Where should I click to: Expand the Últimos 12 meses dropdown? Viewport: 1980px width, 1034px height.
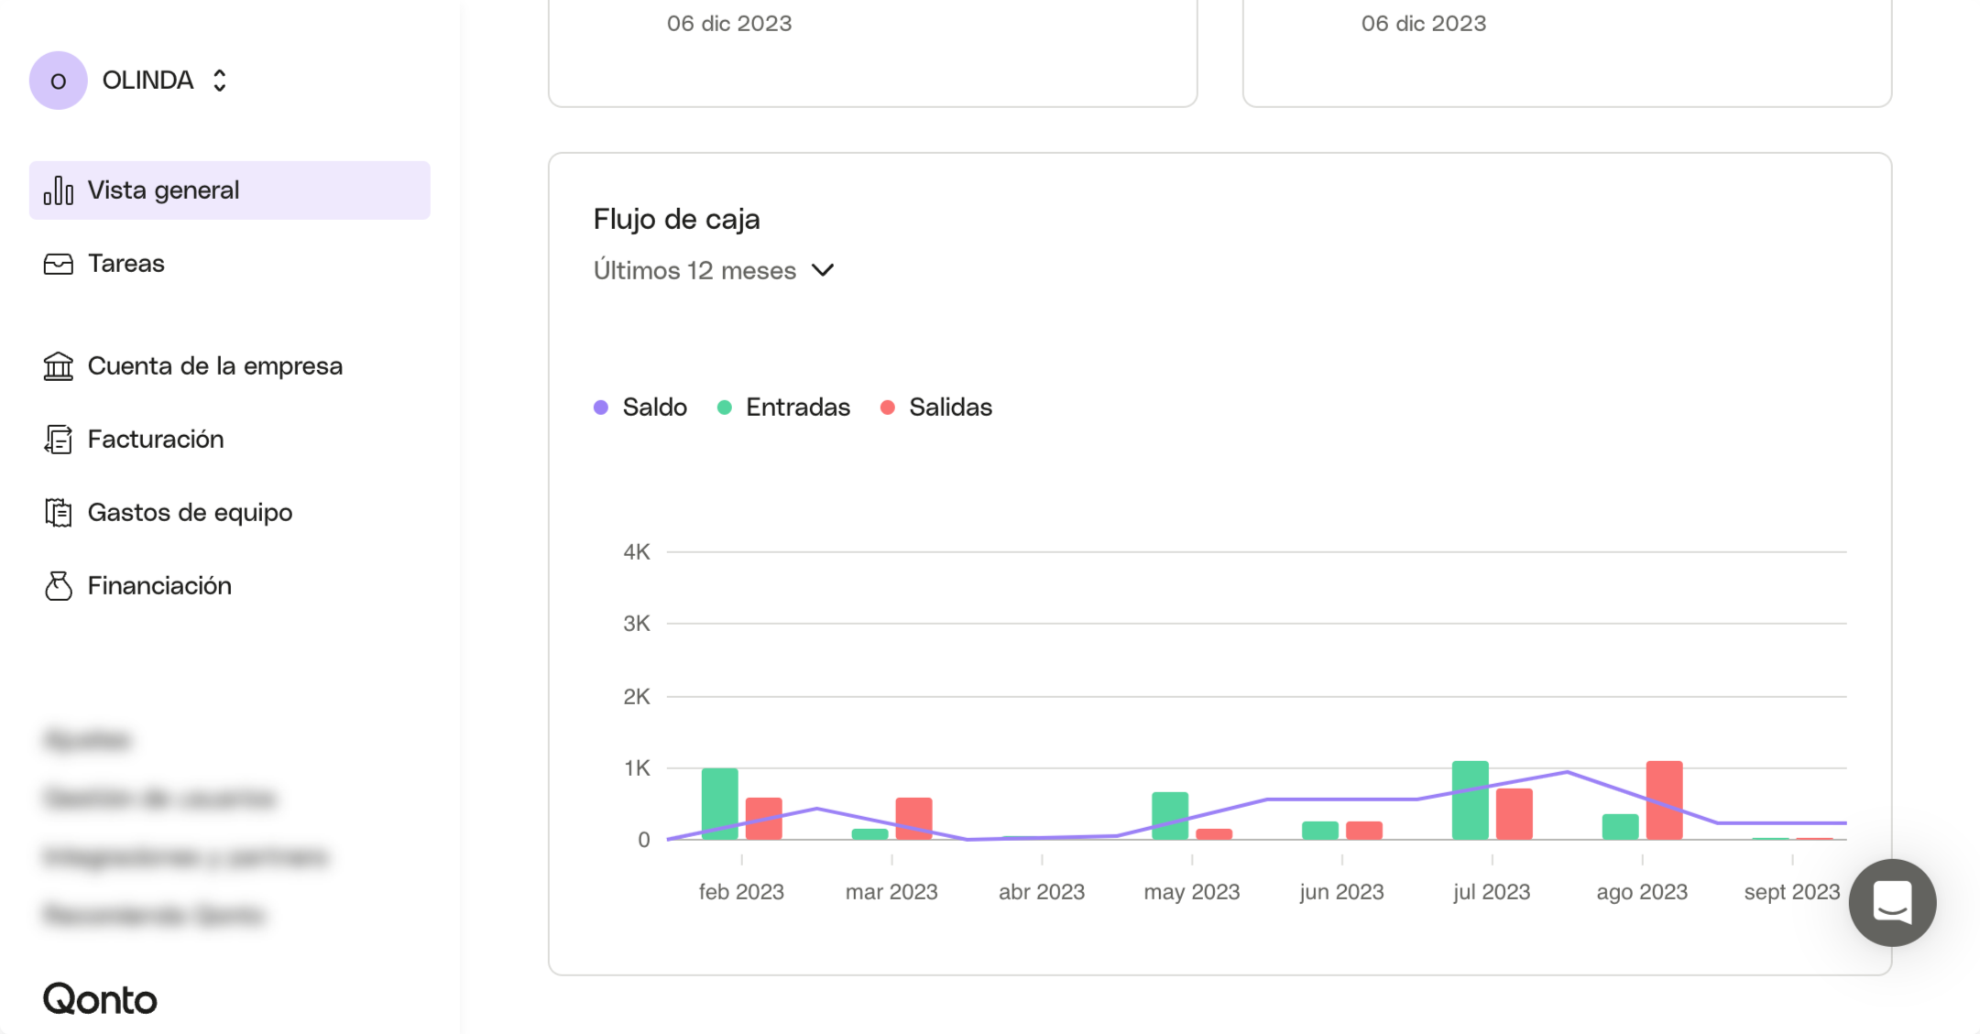point(695,271)
